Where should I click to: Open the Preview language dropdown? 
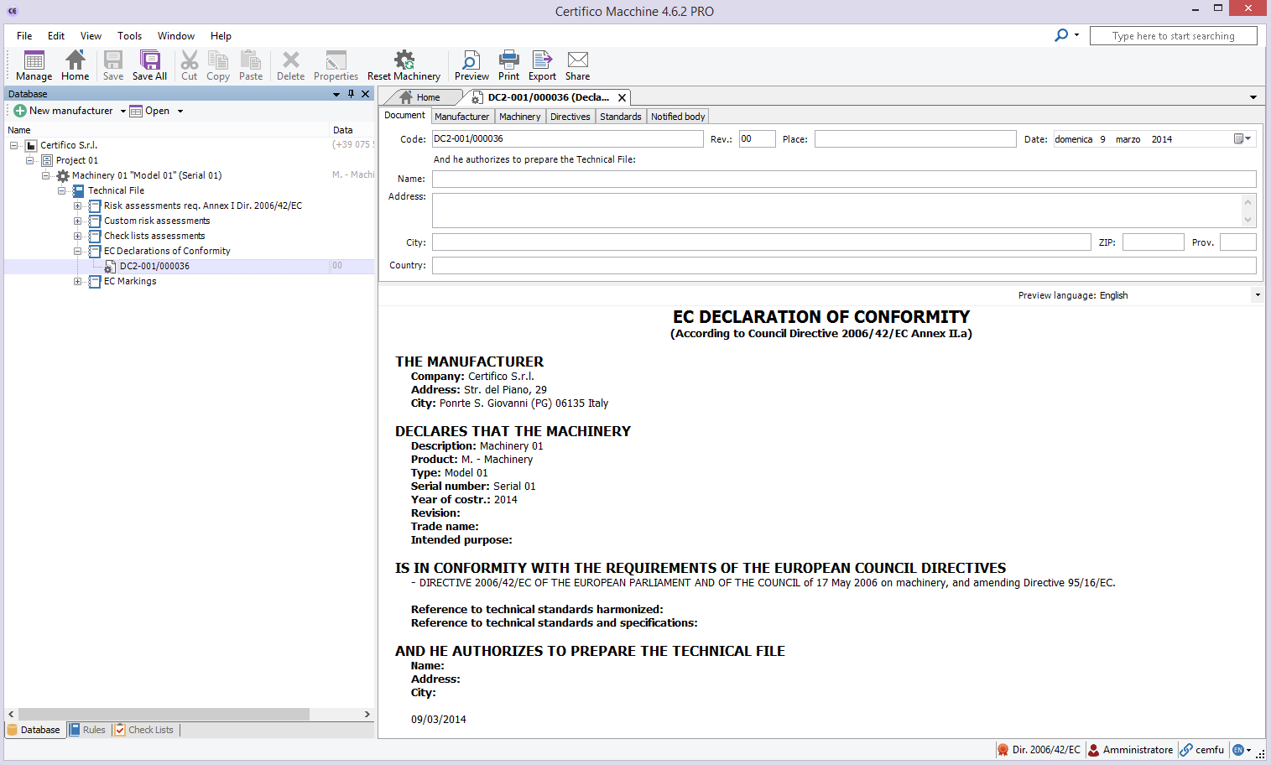[x=1257, y=295]
